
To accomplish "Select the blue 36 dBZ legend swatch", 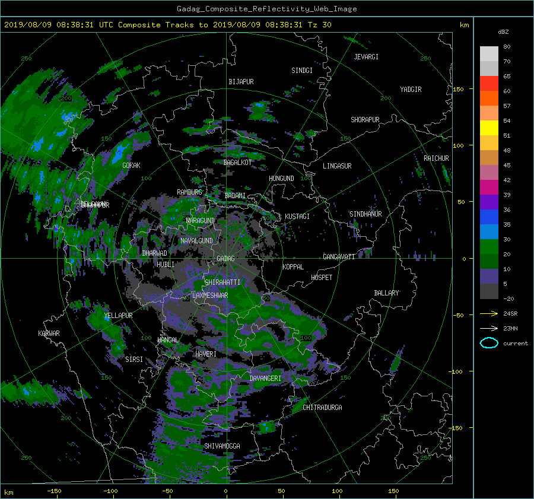I will [489, 217].
